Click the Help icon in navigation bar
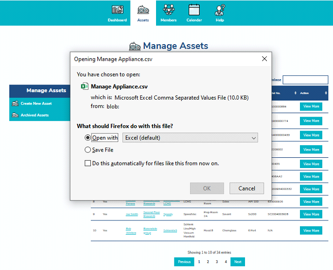The image size is (333, 270). pos(220,10)
